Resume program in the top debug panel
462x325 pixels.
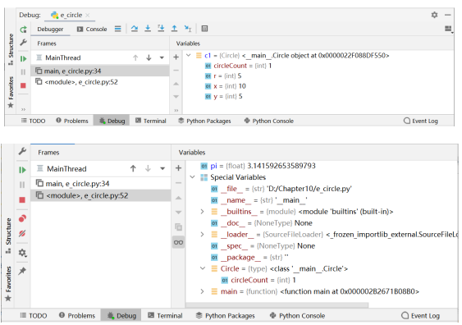pos(23,58)
